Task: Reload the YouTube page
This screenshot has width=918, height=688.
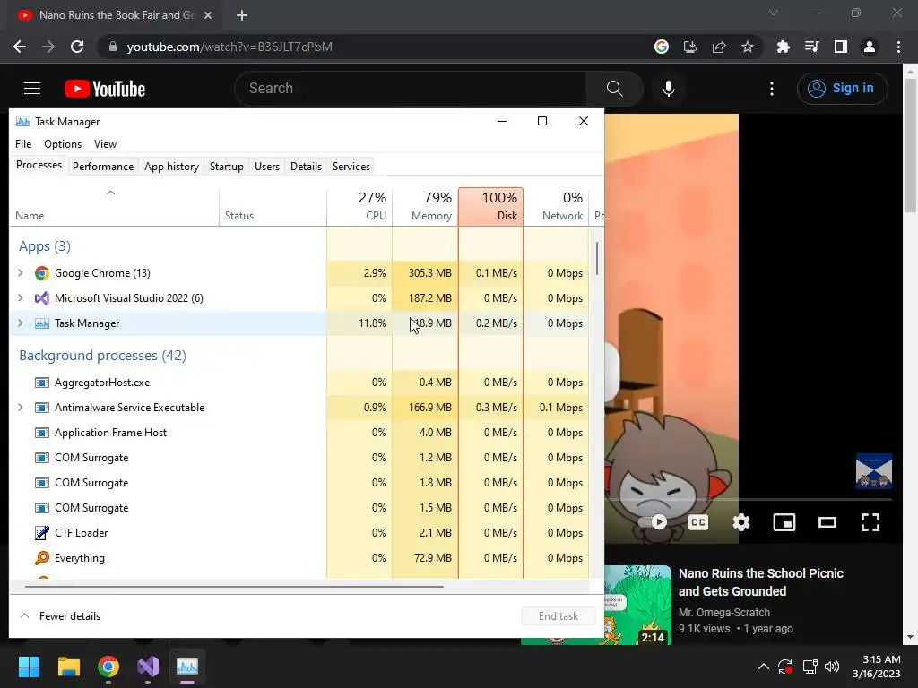Action: point(77,47)
